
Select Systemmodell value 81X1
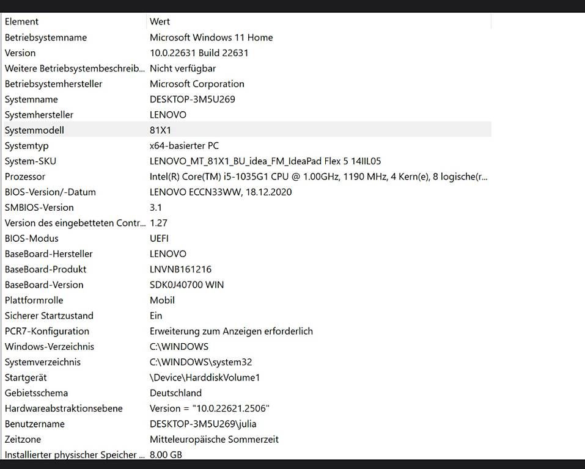click(160, 131)
